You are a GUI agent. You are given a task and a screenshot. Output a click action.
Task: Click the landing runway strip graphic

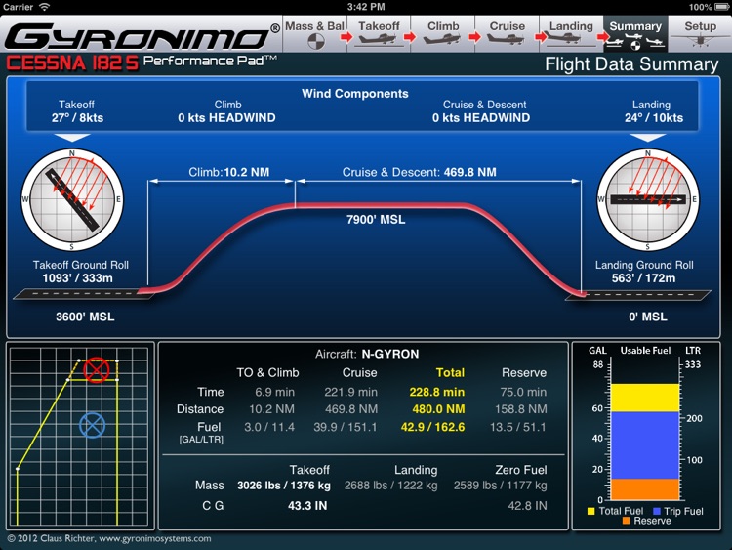pyautogui.click(x=638, y=295)
